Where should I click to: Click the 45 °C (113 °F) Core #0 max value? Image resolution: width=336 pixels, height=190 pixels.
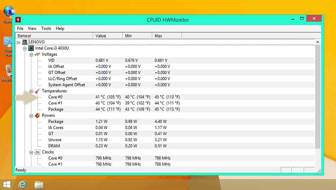167,97
